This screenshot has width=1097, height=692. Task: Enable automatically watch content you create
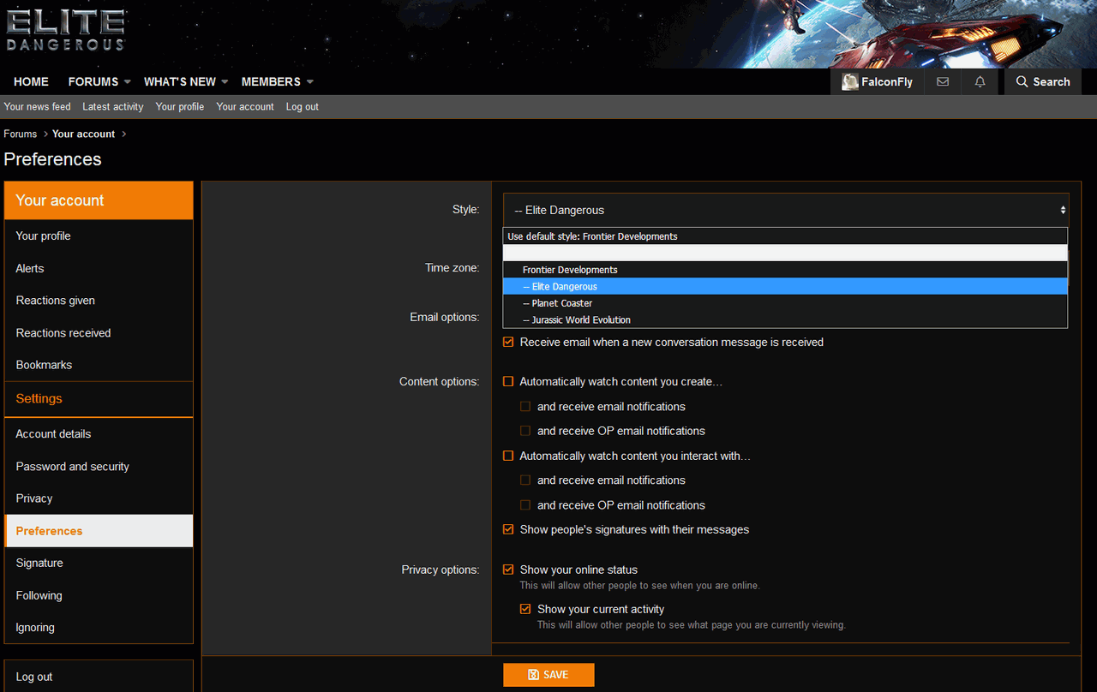point(508,382)
